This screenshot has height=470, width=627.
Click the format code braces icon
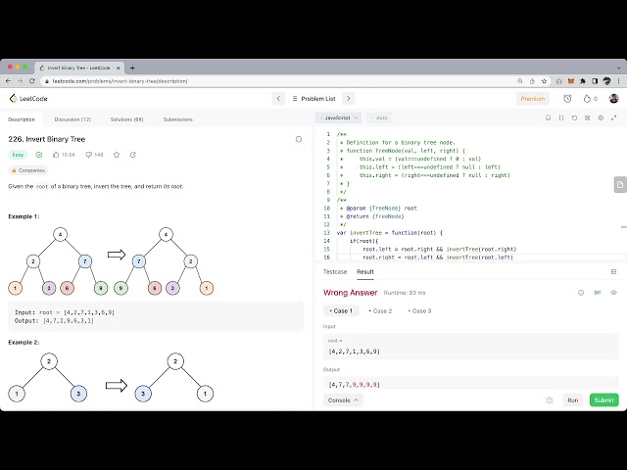[x=561, y=117]
